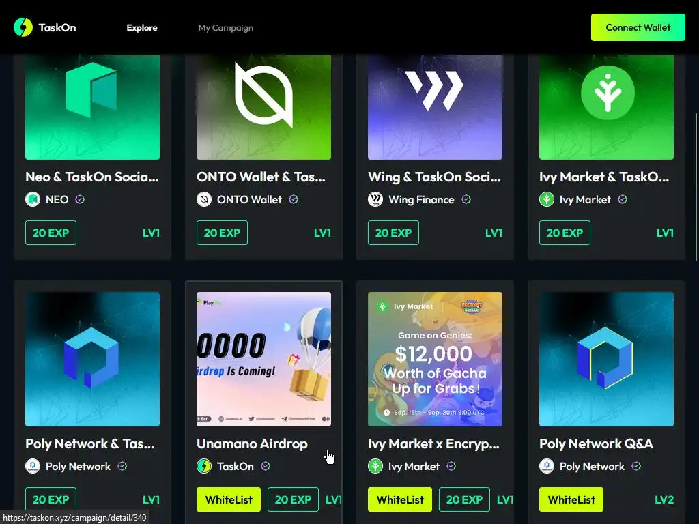This screenshot has height=524, width=699.
Task: Switch to the Explore tab
Action: coord(142,27)
